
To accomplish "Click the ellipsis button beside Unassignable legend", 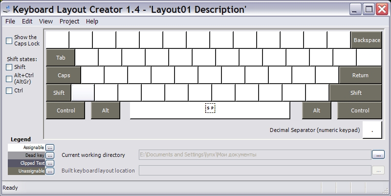I will pyautogui.click(x=50, y=171).
